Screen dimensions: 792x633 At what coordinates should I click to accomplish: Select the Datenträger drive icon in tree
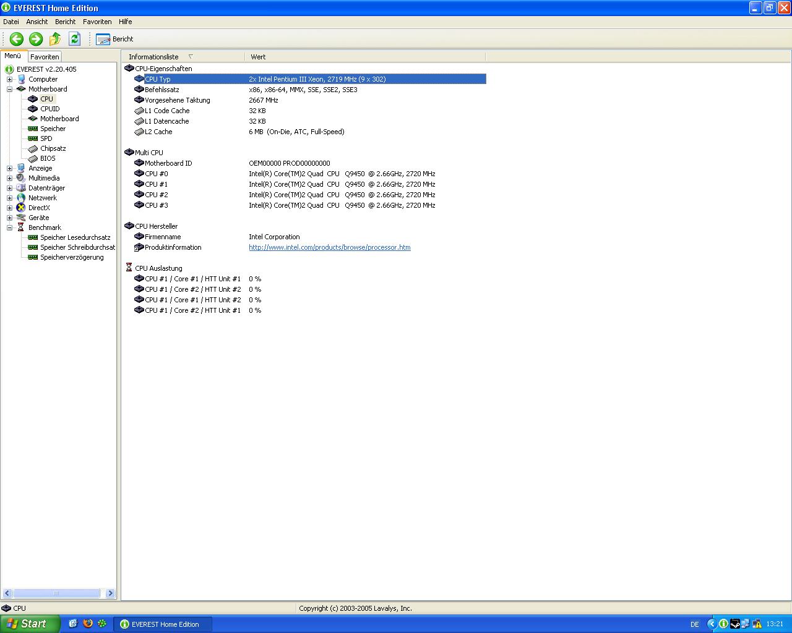[21, 188]
